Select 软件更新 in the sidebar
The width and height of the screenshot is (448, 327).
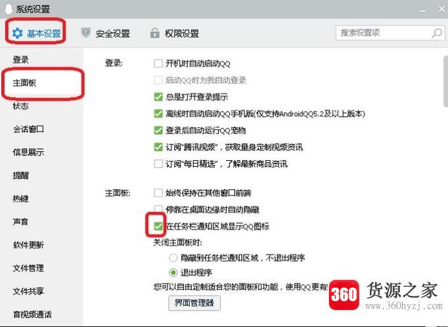(28, 245)
